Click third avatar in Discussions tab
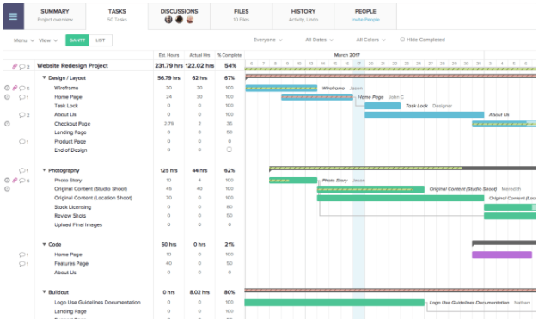This screenshot has width=551, height=319. coord(190,20)
